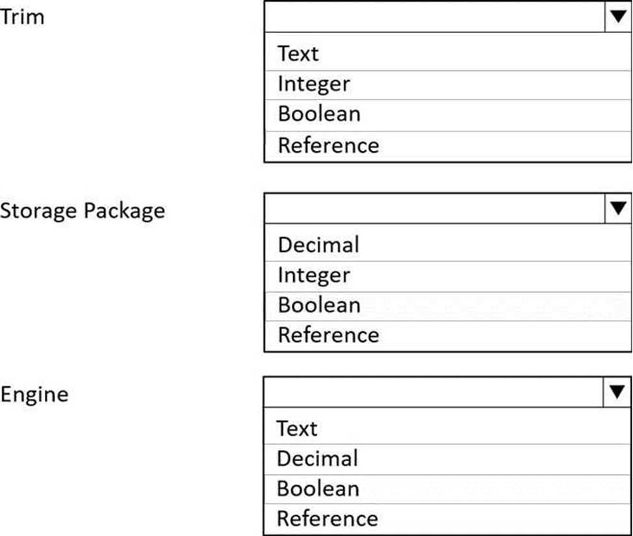Pick Boolean for Storage Package
The image size is (633, 536).
[x=448, y=306]
